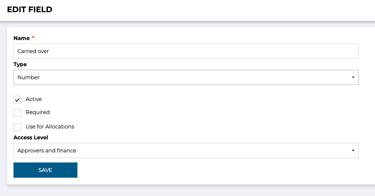The width and height of the screenshot is (375, 196).
Task: Click the EDIT FIELD page heading
Action: tap(30, 10)
